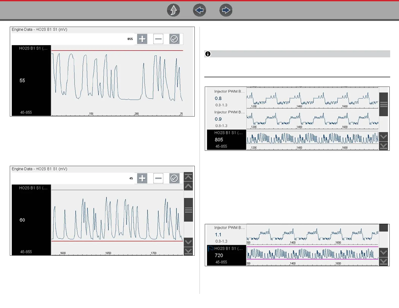Click the Injector PWM 0.8 waveform plot

click(312, 98)
